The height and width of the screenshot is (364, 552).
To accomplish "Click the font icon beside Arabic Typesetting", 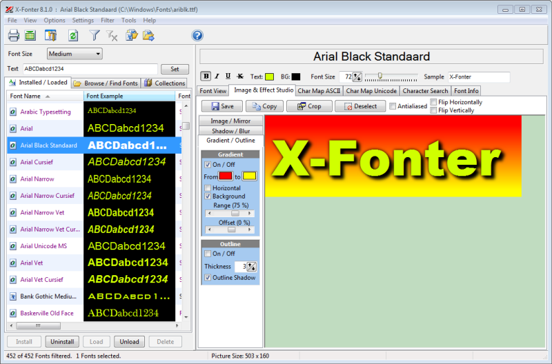I will pyautogui.click(x=13, y=112).
